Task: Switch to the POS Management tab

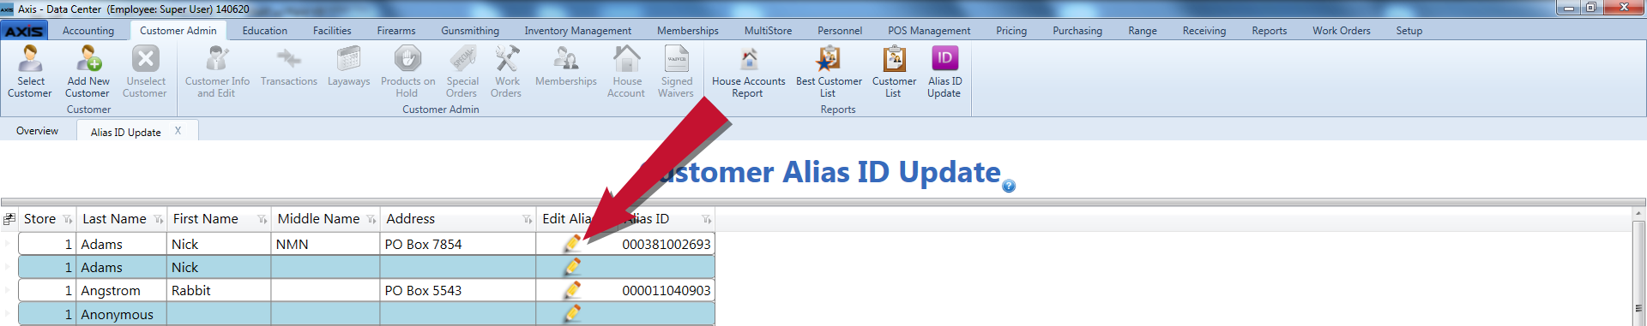Action: point(929,31)
